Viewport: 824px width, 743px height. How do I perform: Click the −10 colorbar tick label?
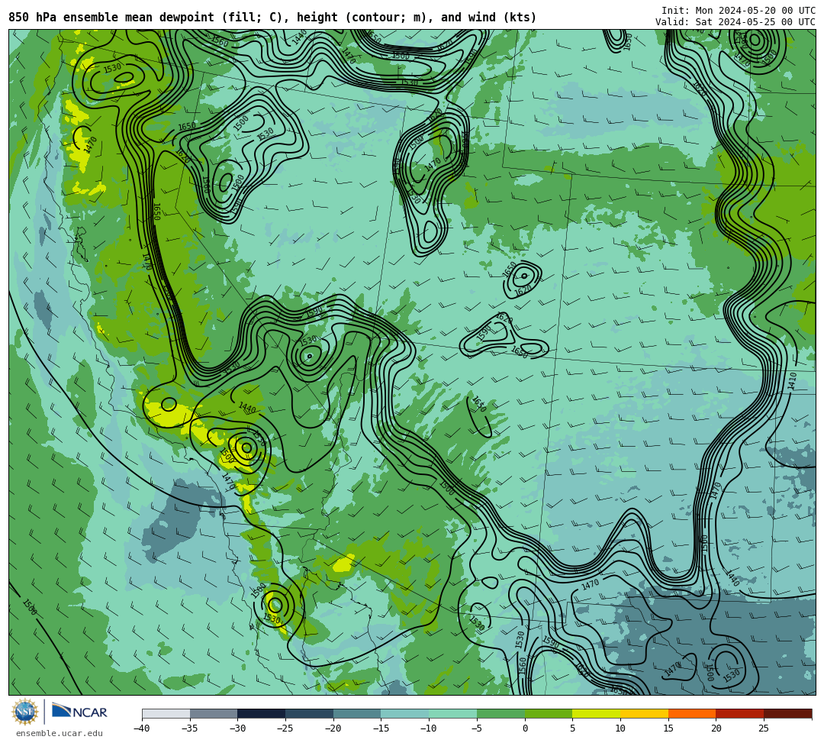(x=429, y=728)
